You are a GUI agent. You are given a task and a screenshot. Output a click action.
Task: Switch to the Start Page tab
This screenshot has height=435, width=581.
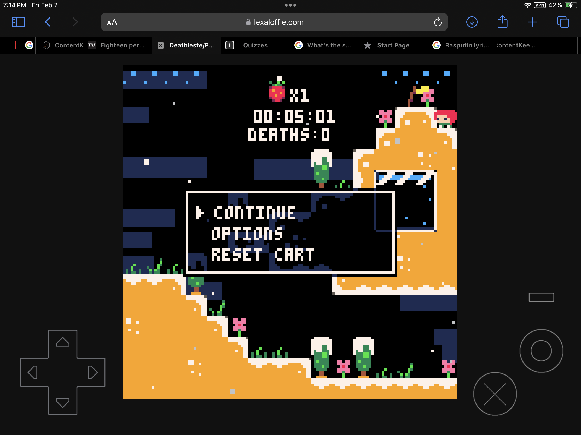coord(393,45)
